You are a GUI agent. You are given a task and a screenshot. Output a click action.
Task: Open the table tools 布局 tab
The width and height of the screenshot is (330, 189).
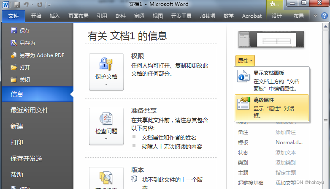(x=298, y=16)
